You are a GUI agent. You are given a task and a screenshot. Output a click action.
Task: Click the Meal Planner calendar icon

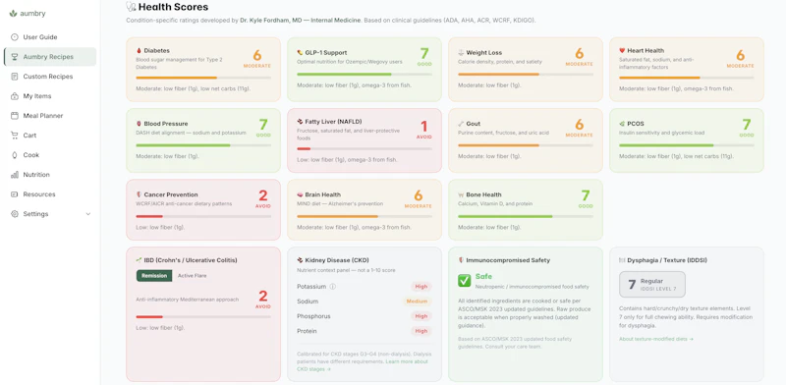coord(15,116)
